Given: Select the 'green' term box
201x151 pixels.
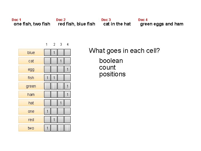Looking at the screenshot, I should (x=31, y=86).
